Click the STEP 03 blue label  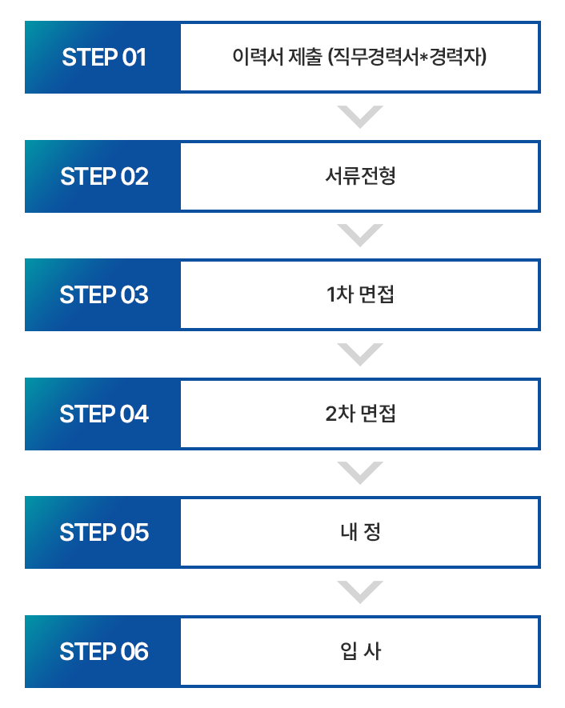[x=102, y=295]
